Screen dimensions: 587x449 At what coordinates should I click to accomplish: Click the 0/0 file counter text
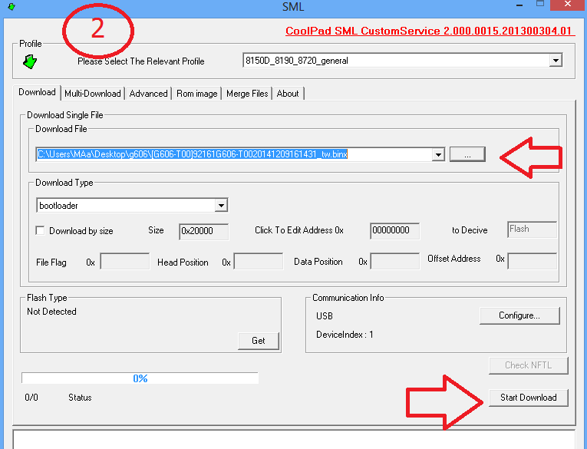[31, 398]
